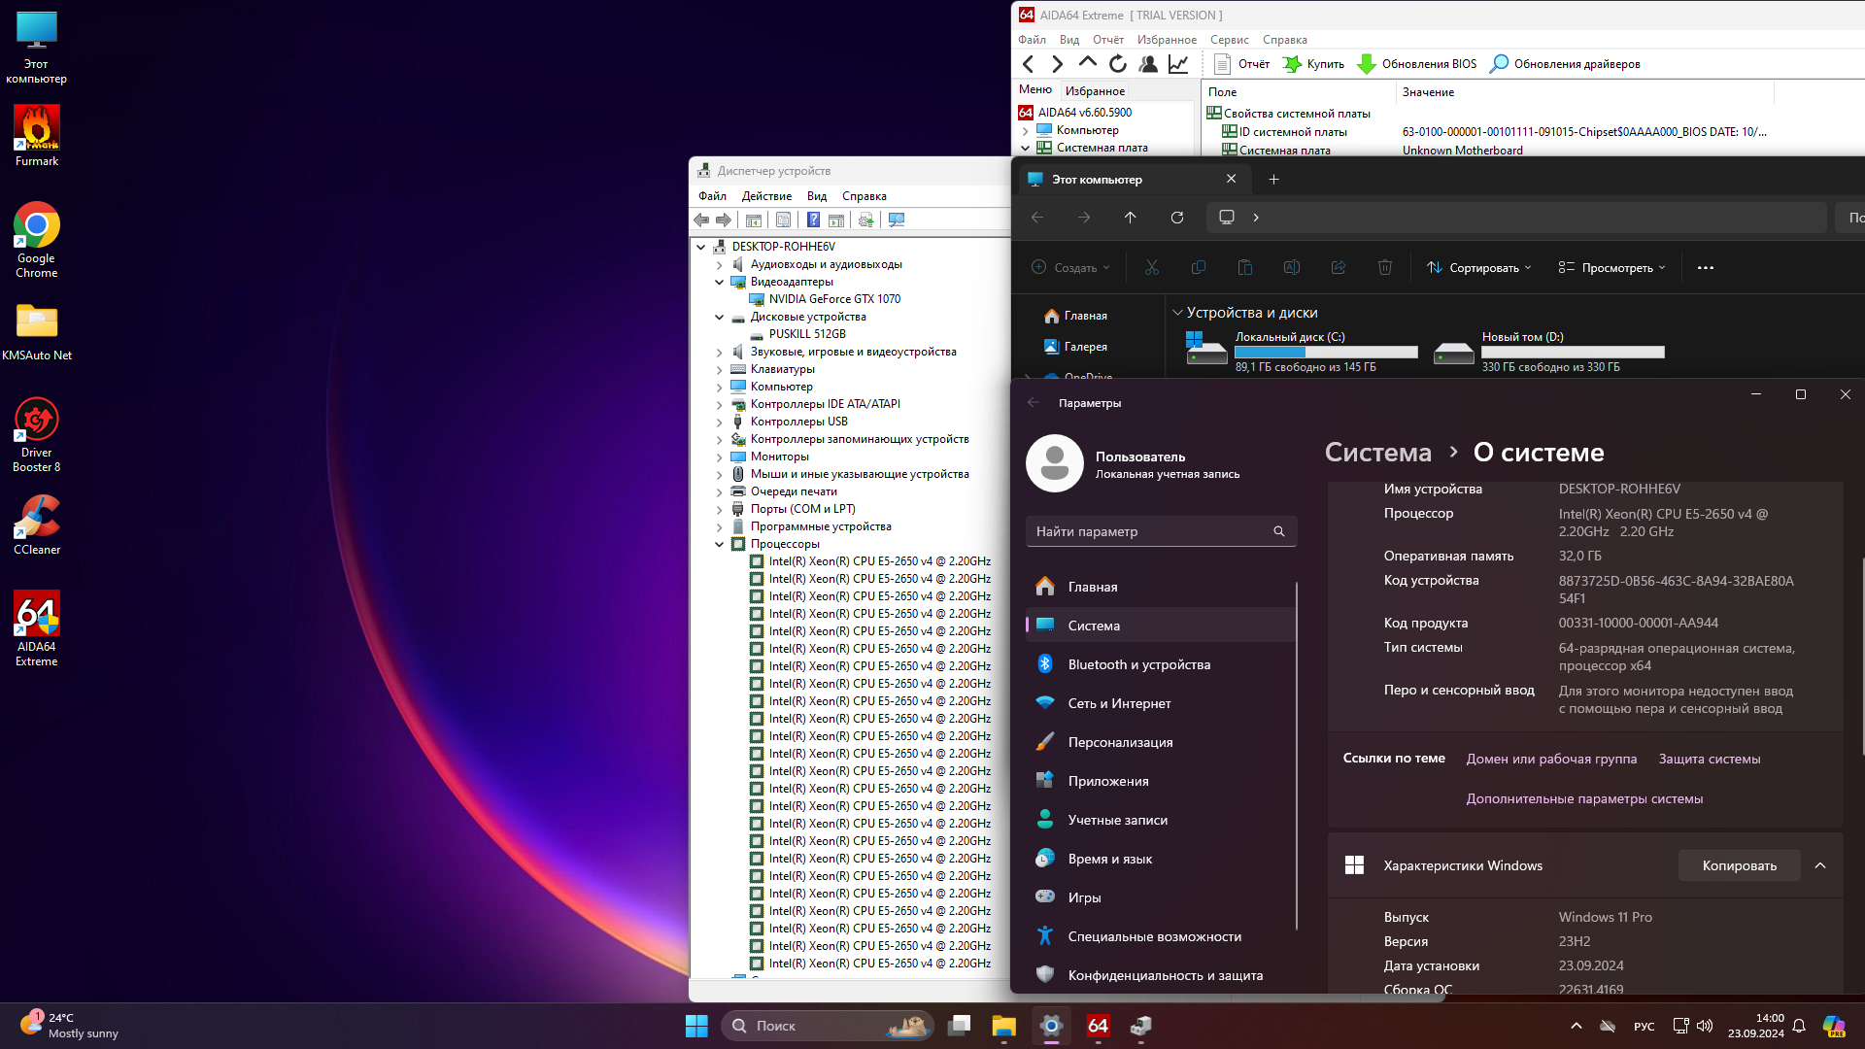Expand 'Контроллеры USB' node
The height and width of the screenshot is (1049, 1865).
pos(720,422)
